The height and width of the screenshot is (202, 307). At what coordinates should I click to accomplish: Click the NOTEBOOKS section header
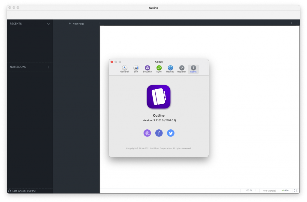tap(18, 67)
